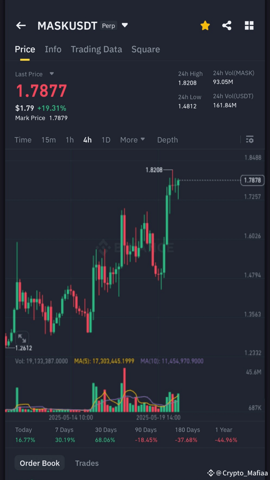This screenshot has width=270, height=480.
Task: Switch to the Info tab
Action: coord(53,49)
